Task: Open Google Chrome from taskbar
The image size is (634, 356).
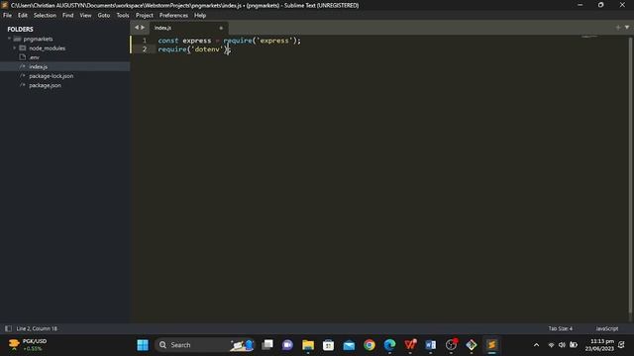Action: click(x=370, y=345)
